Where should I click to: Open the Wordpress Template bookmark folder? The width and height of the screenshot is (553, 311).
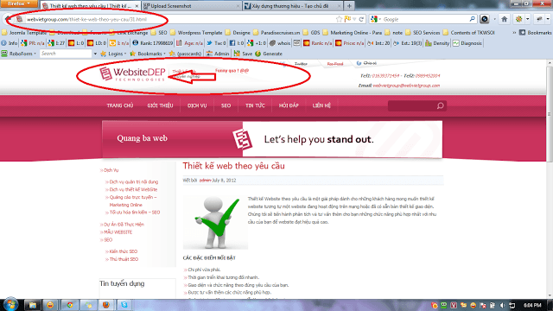196,33
